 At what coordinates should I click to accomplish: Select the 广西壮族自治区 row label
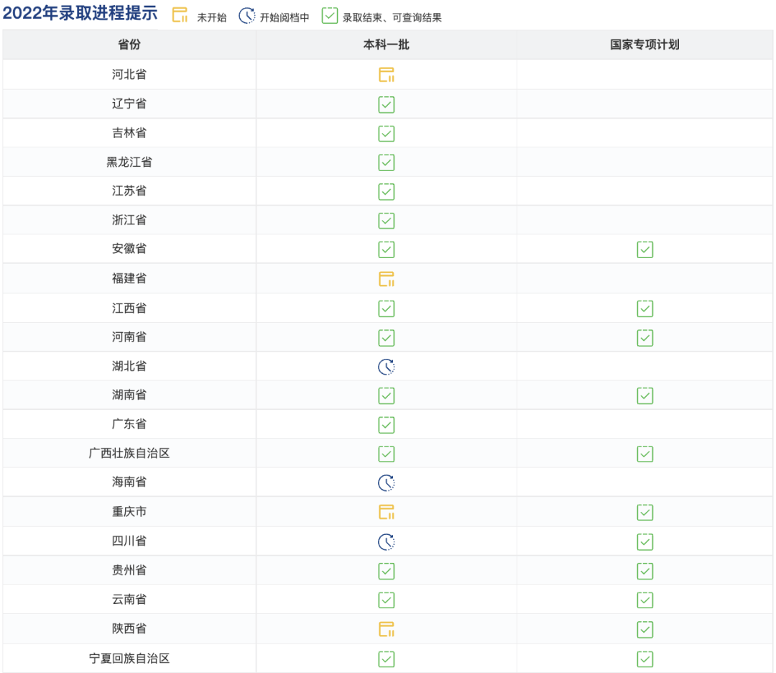coord(129,454)
